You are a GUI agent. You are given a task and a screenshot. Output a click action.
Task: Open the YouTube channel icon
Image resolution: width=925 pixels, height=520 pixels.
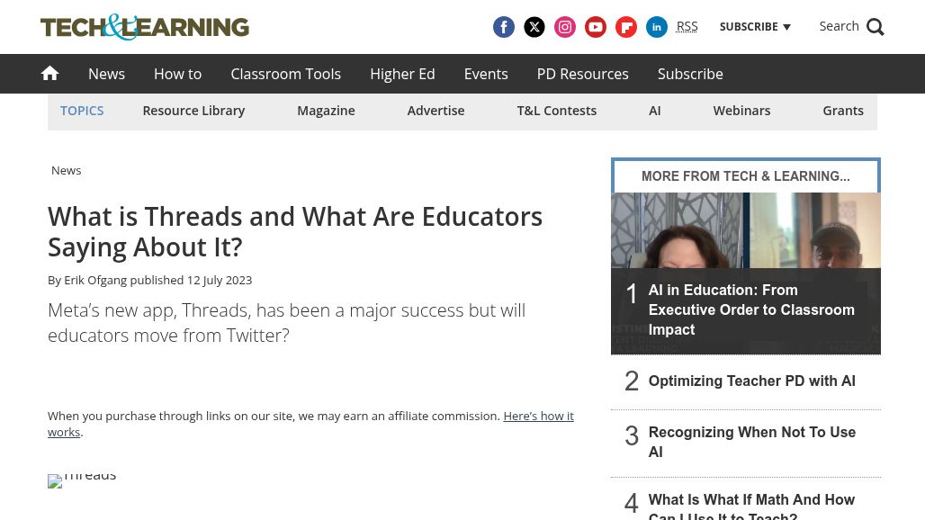click(x=596, y=27)
